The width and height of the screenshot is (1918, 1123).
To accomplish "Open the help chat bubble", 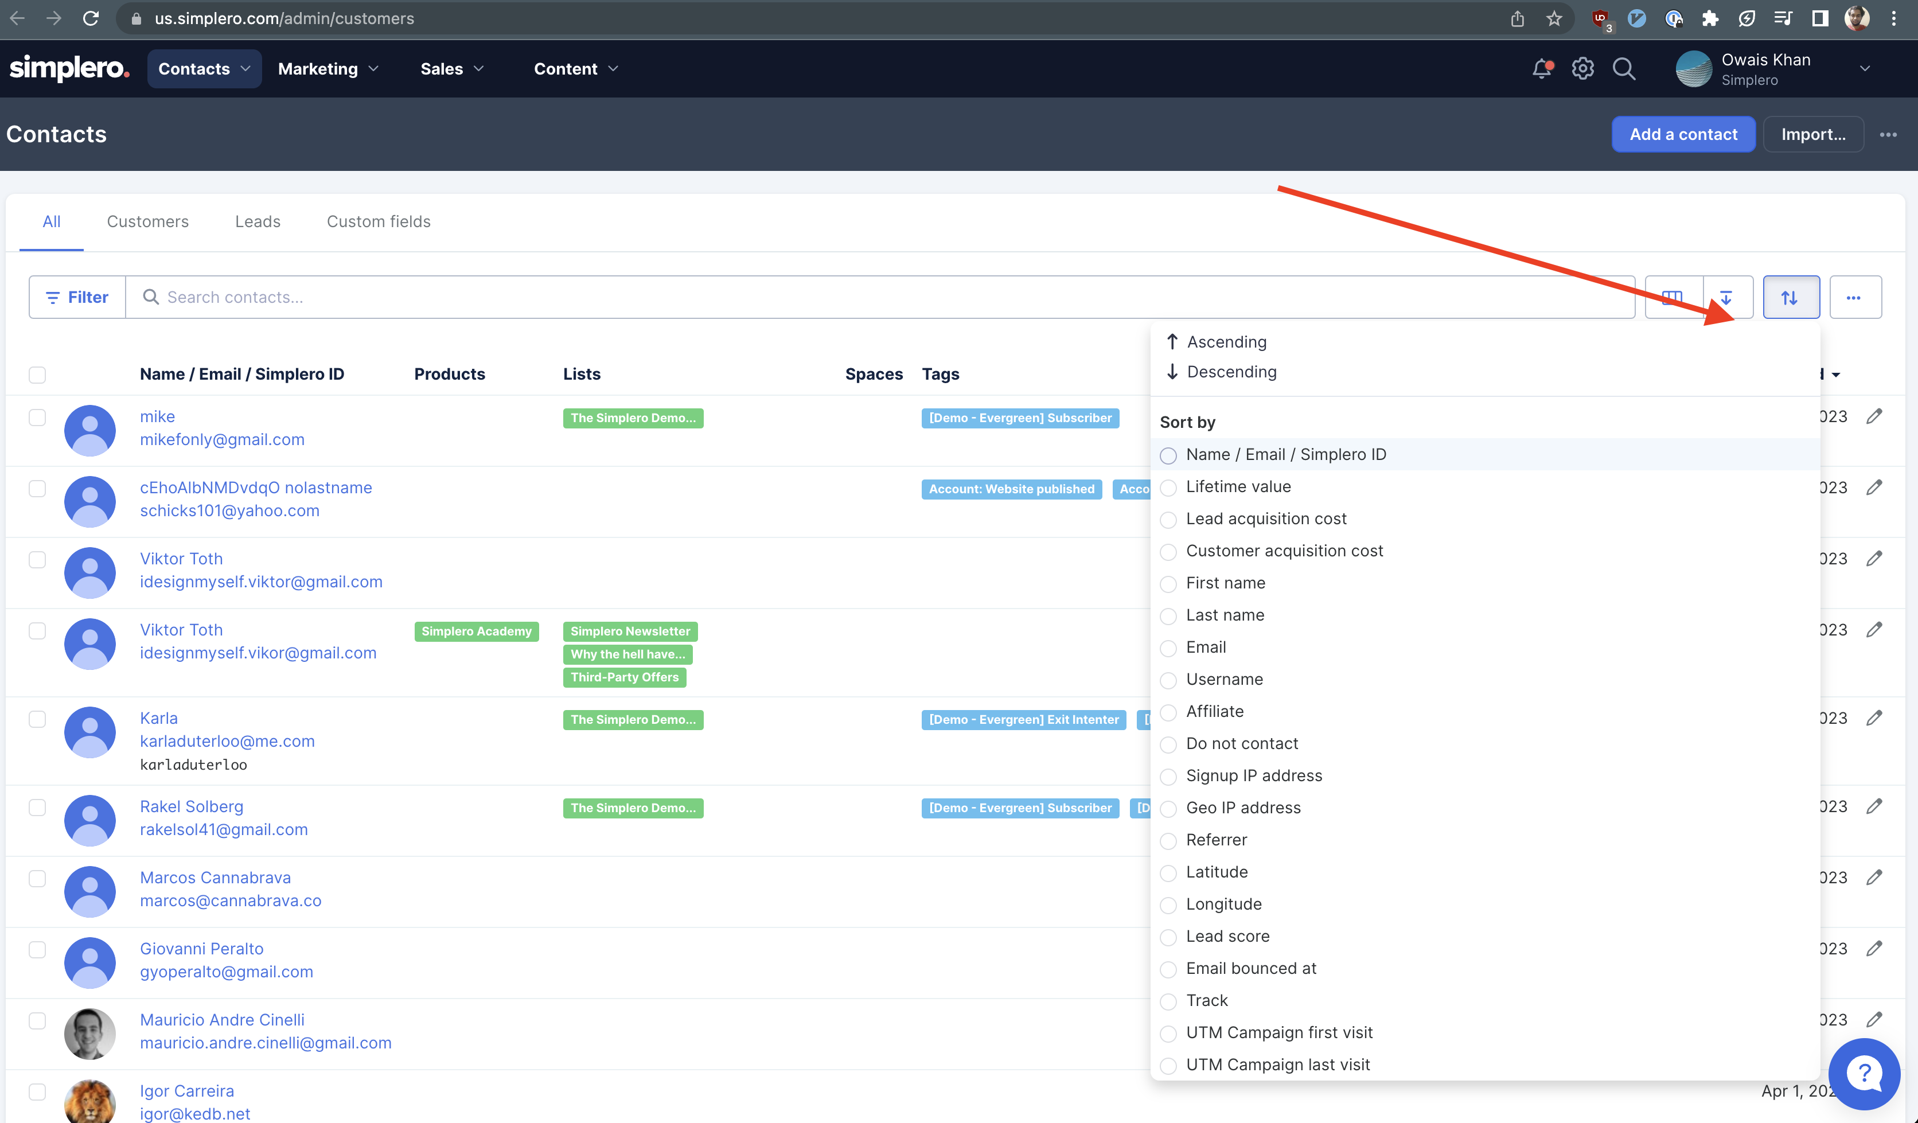I will (1864, 1074).
